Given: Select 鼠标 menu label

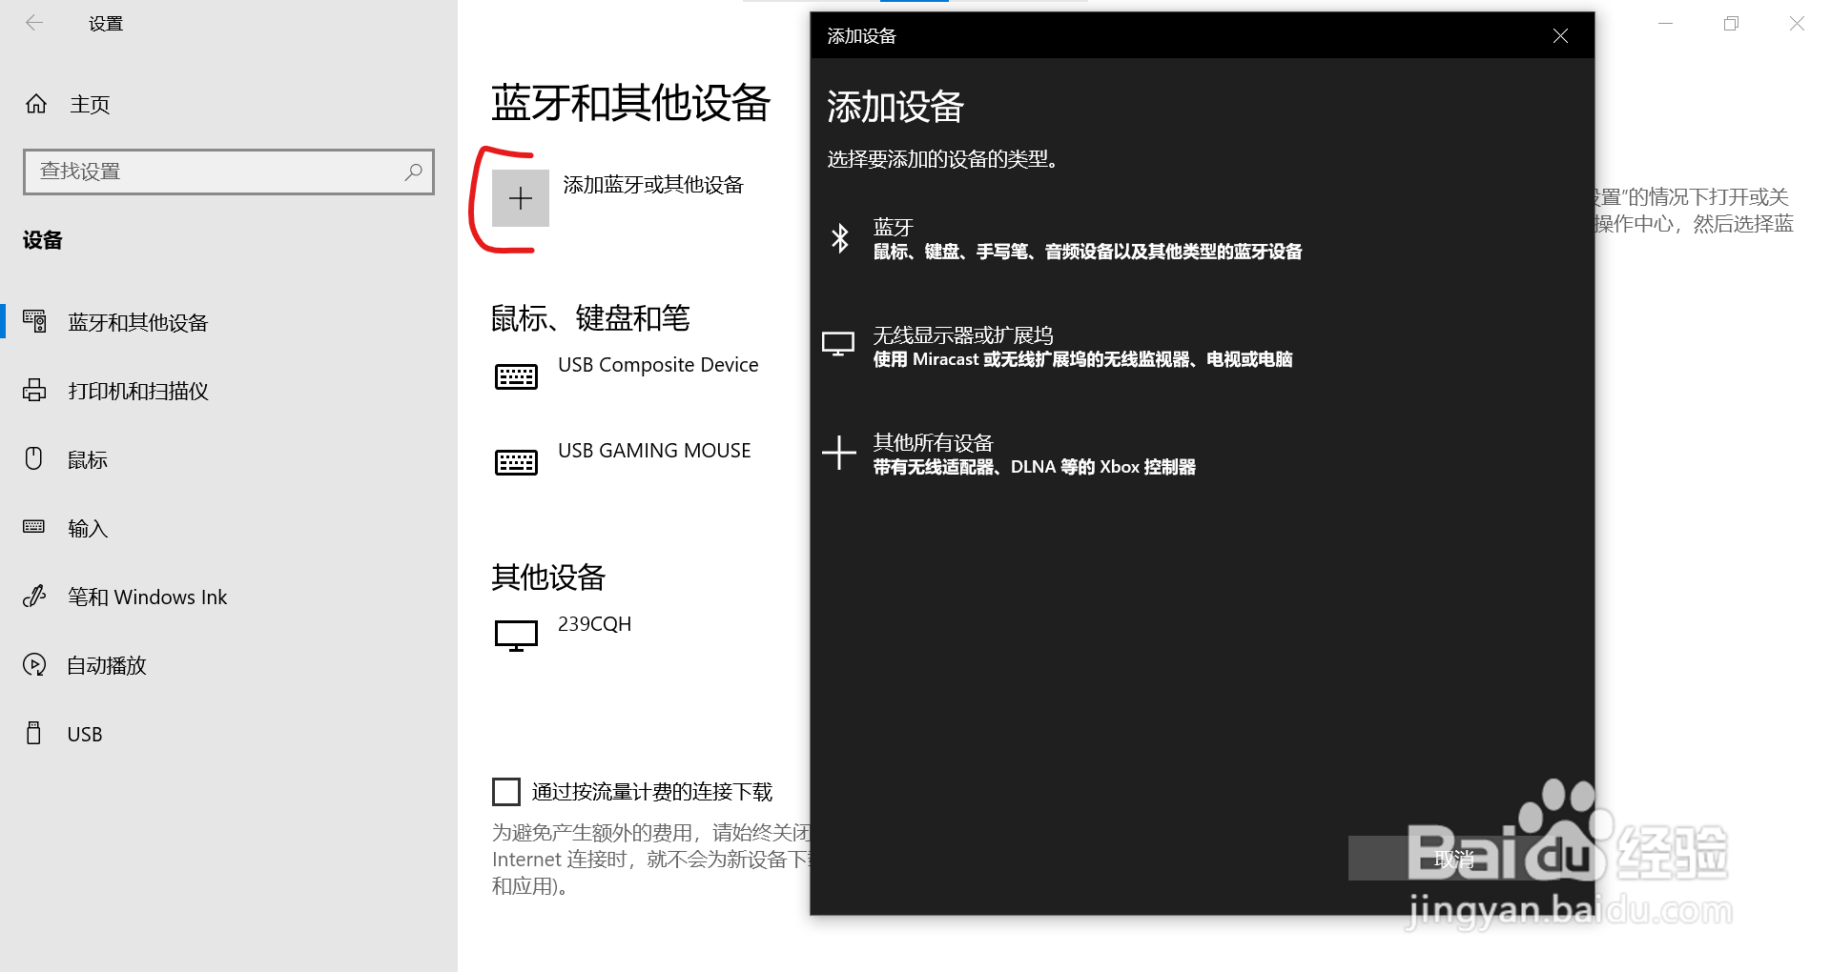Looking at the screenshot, I should (x=88, y=459).
